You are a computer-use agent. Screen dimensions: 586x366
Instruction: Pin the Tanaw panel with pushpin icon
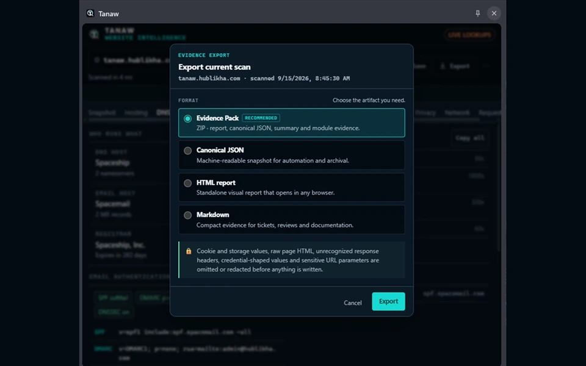[x=477, y=13]
